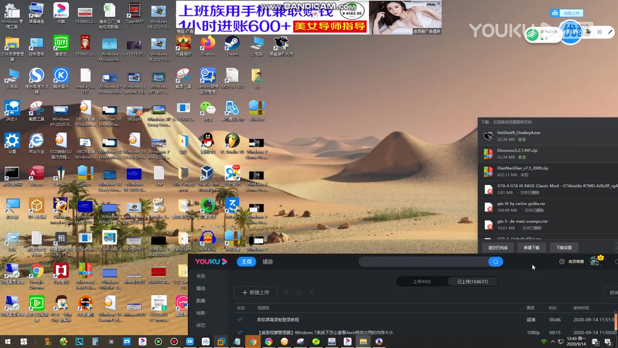618x348 pixels.
Task: Click the Youku search magnifier button
Action: 495,261
